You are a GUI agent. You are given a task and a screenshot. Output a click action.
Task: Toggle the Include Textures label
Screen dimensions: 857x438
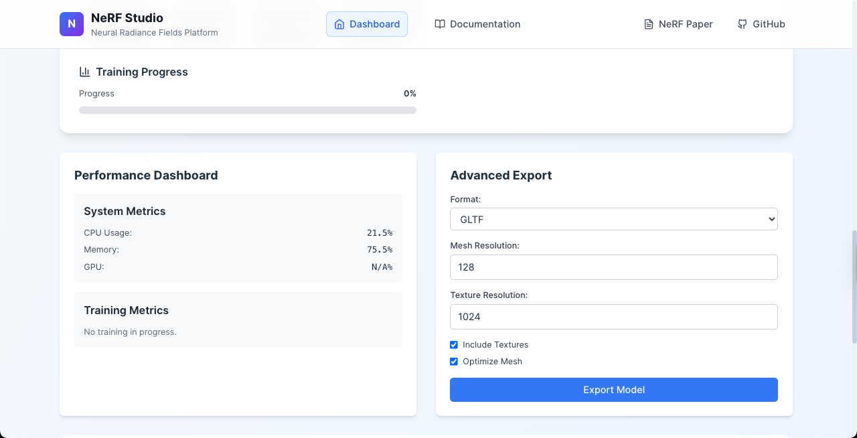pyautogui.click(x=495, y=345)
